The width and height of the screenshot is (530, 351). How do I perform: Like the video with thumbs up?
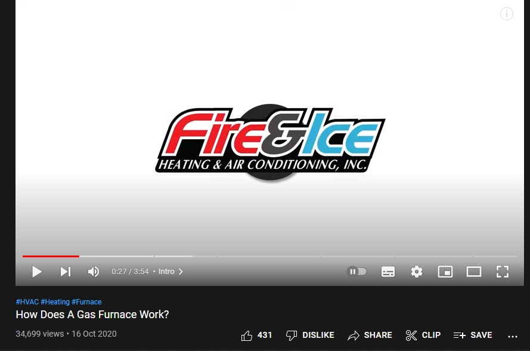(x=256, y=335)
